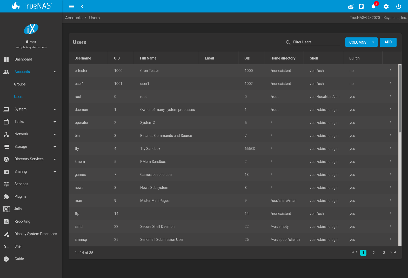Collapse sidebar with the back chevron
The image size is (408, 278).
[82, 6]
